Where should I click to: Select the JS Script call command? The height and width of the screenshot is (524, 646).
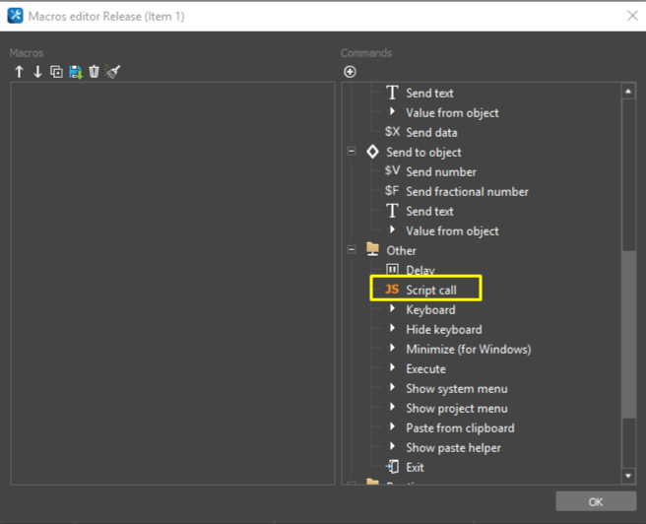click(x=430, y=290)
